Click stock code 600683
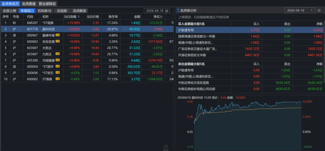Image resolution: width=325 pixels, height=151 pixels. click(x=32, y=41)
